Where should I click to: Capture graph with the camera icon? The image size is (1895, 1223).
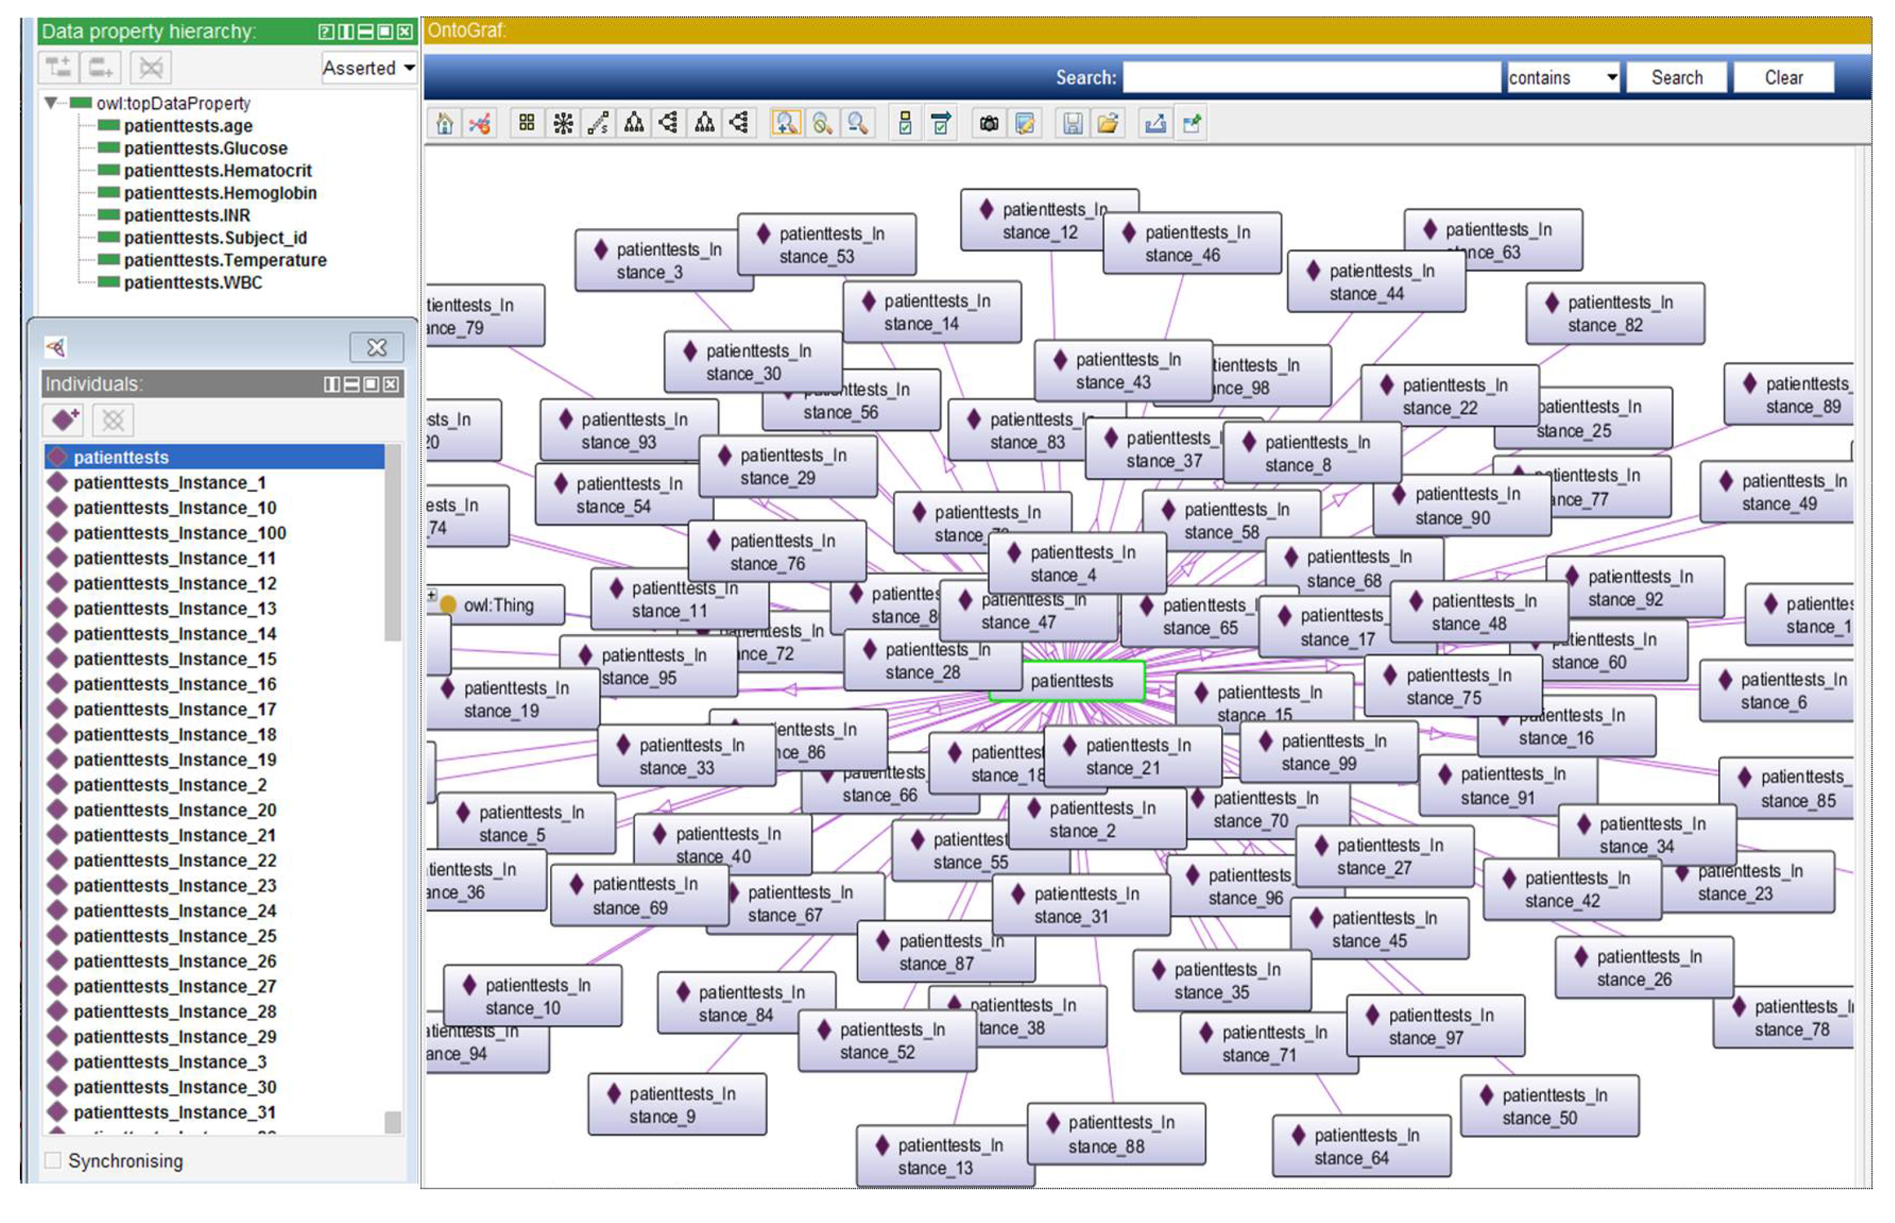pyautogui.click(x=989, y=124)
